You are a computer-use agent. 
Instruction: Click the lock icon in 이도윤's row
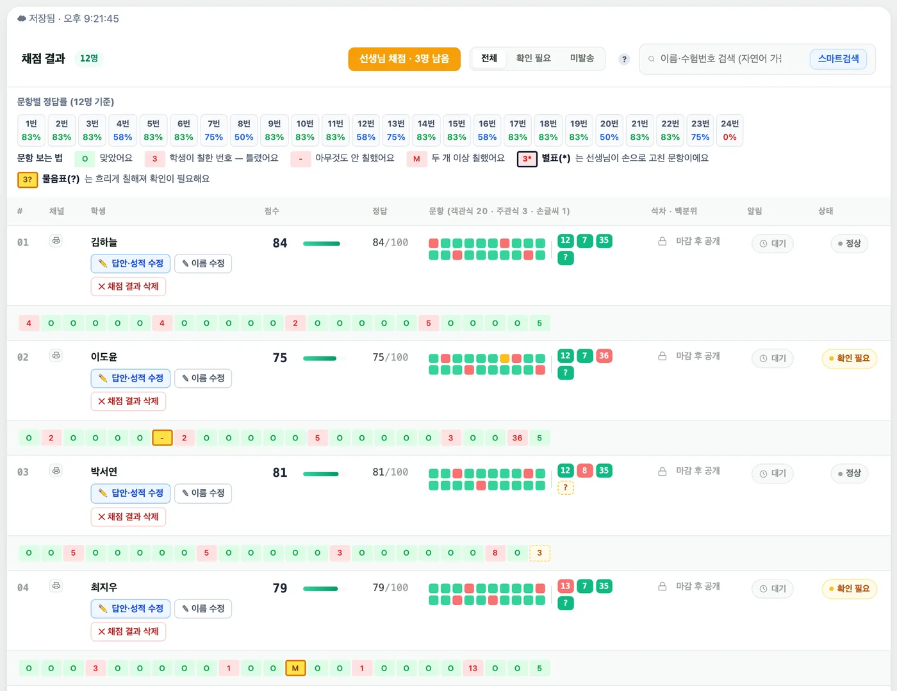point(662,356)
